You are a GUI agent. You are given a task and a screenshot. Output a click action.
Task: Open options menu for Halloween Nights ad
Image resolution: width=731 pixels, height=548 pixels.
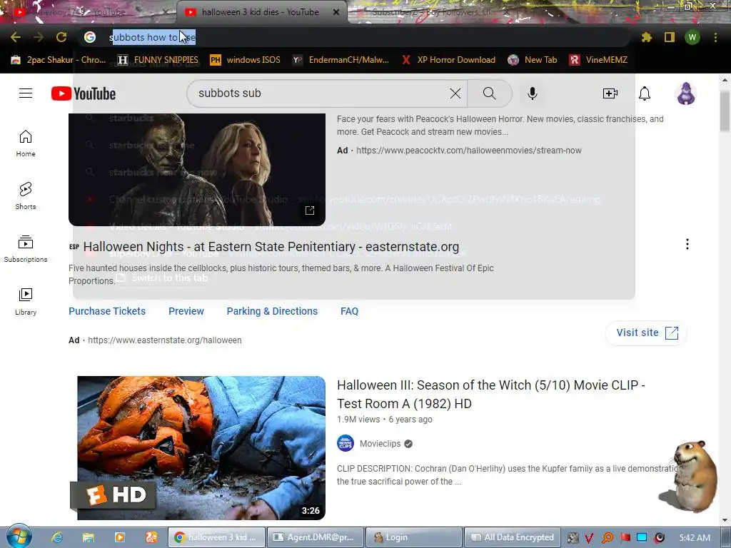tap(687, 244)
